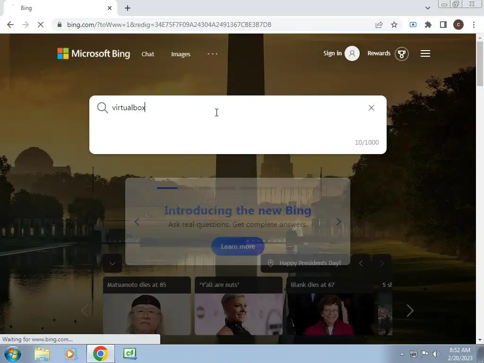Click the page vertical scrollbar thumb

(x=480, y=64)
